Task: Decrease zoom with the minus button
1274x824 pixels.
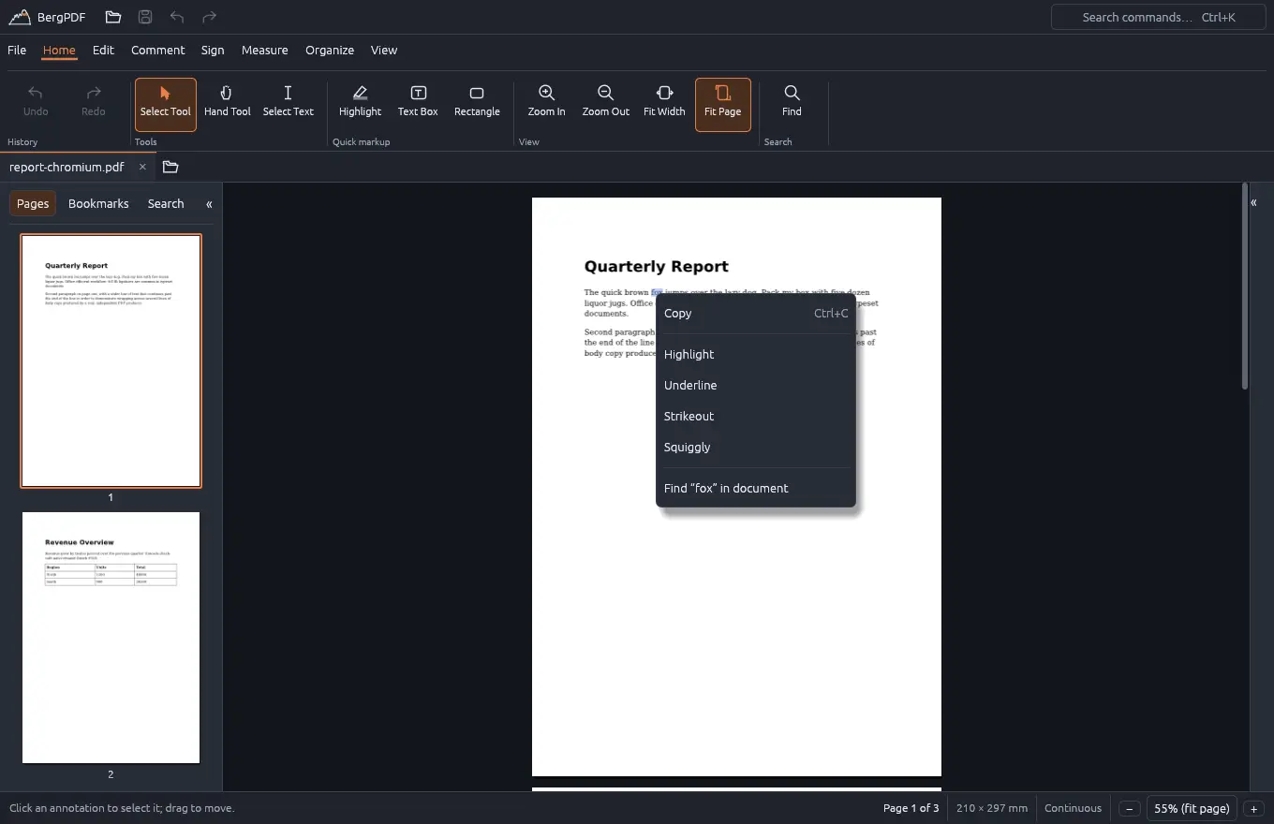Action: coord(1130,808)
